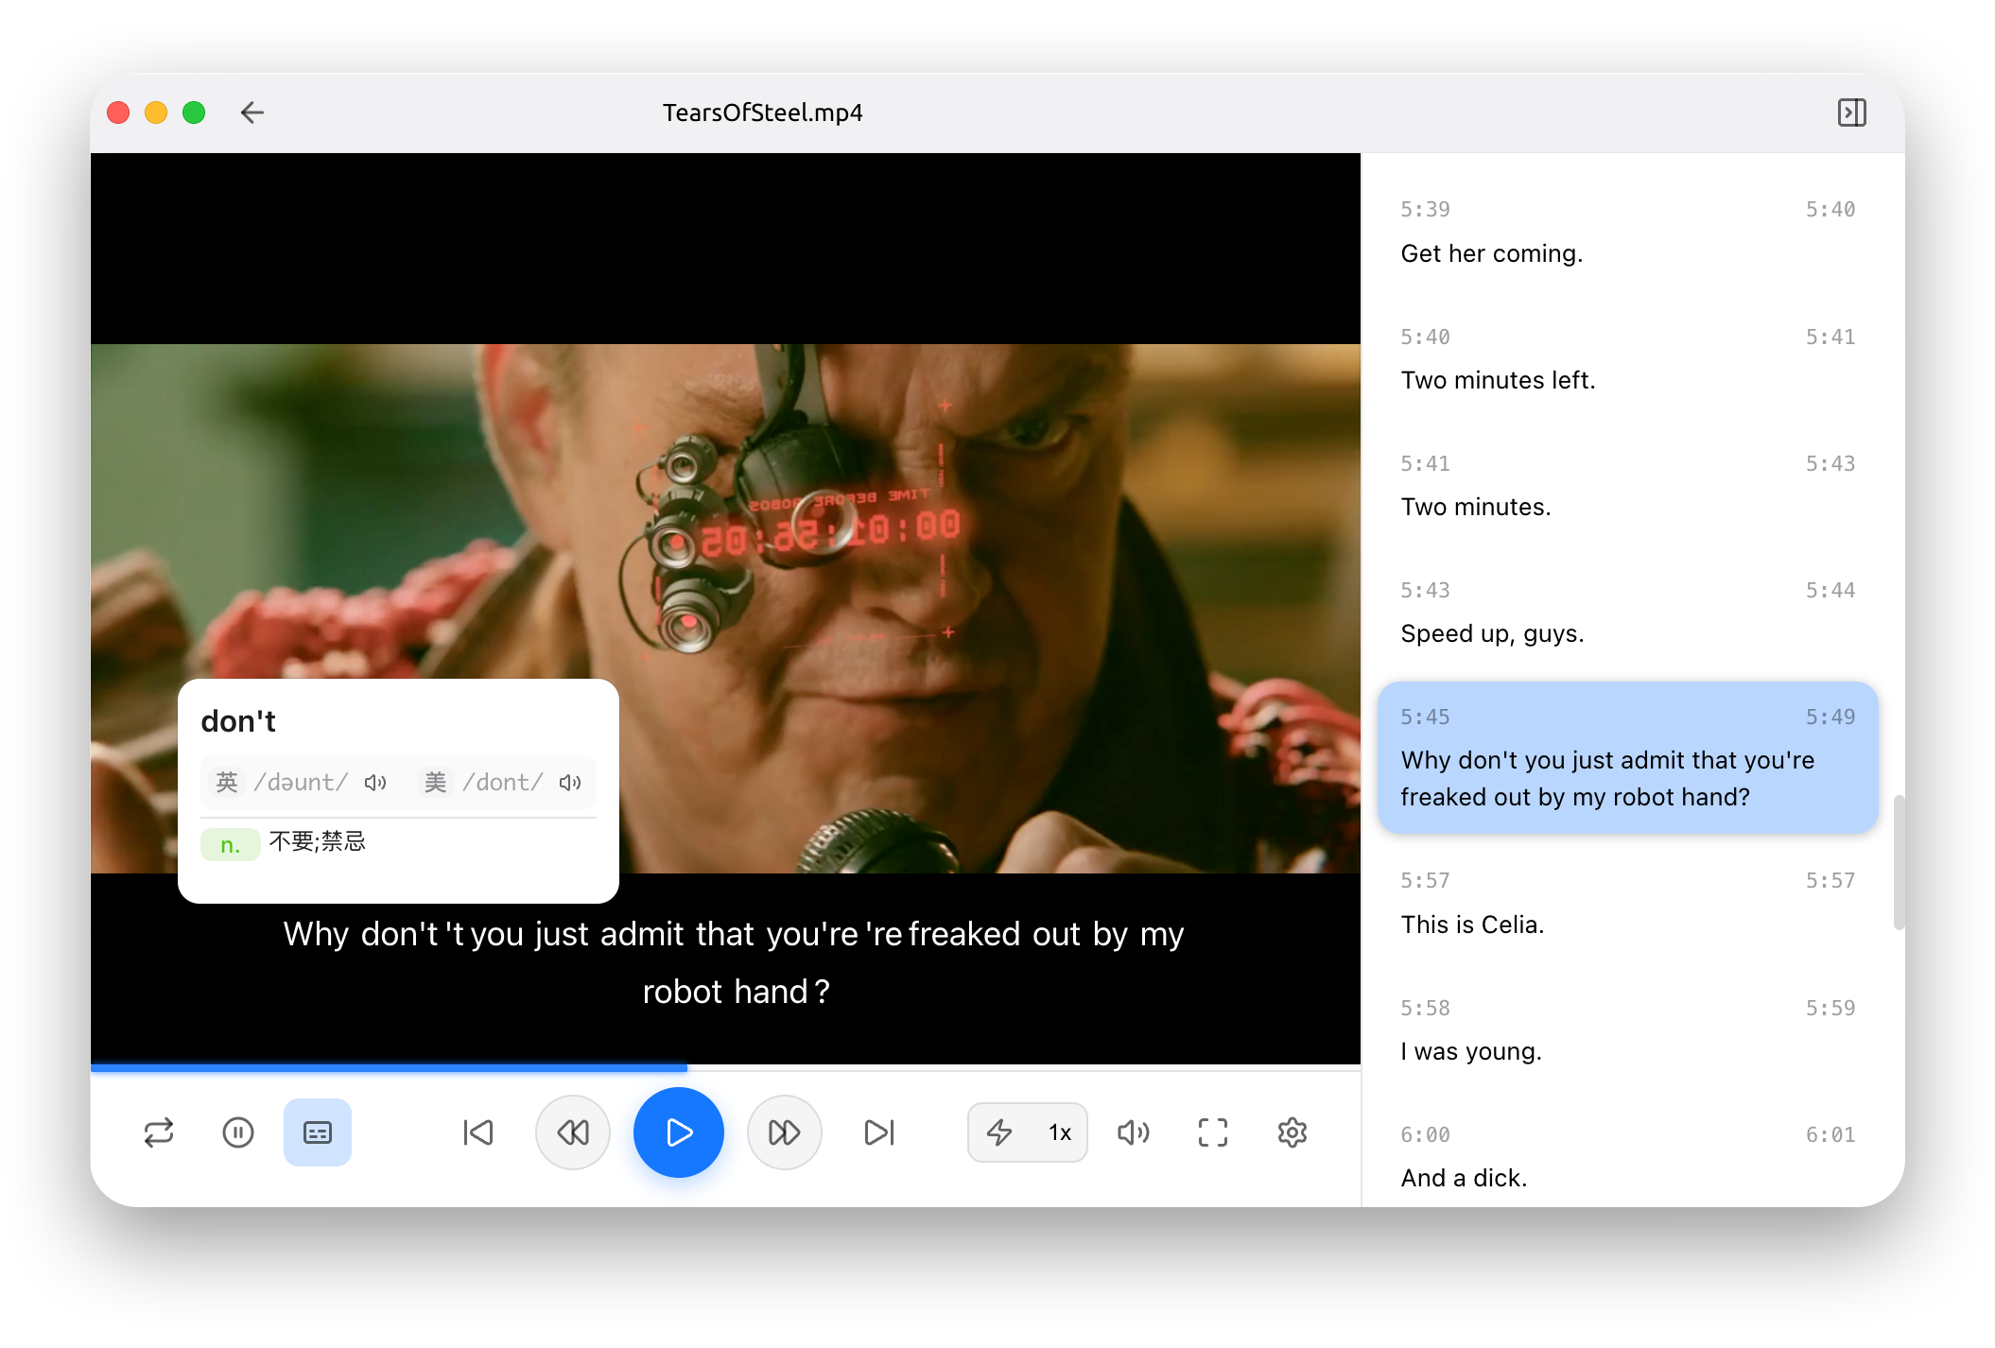Click the back arrow in title bar
This screenshot has width=1995, height=1348.
pos(252,112)
